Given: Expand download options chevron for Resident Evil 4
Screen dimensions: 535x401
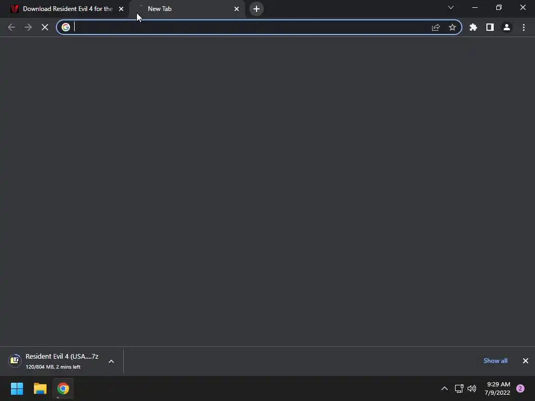Looking at the screenshot, I should click(111, 361).
